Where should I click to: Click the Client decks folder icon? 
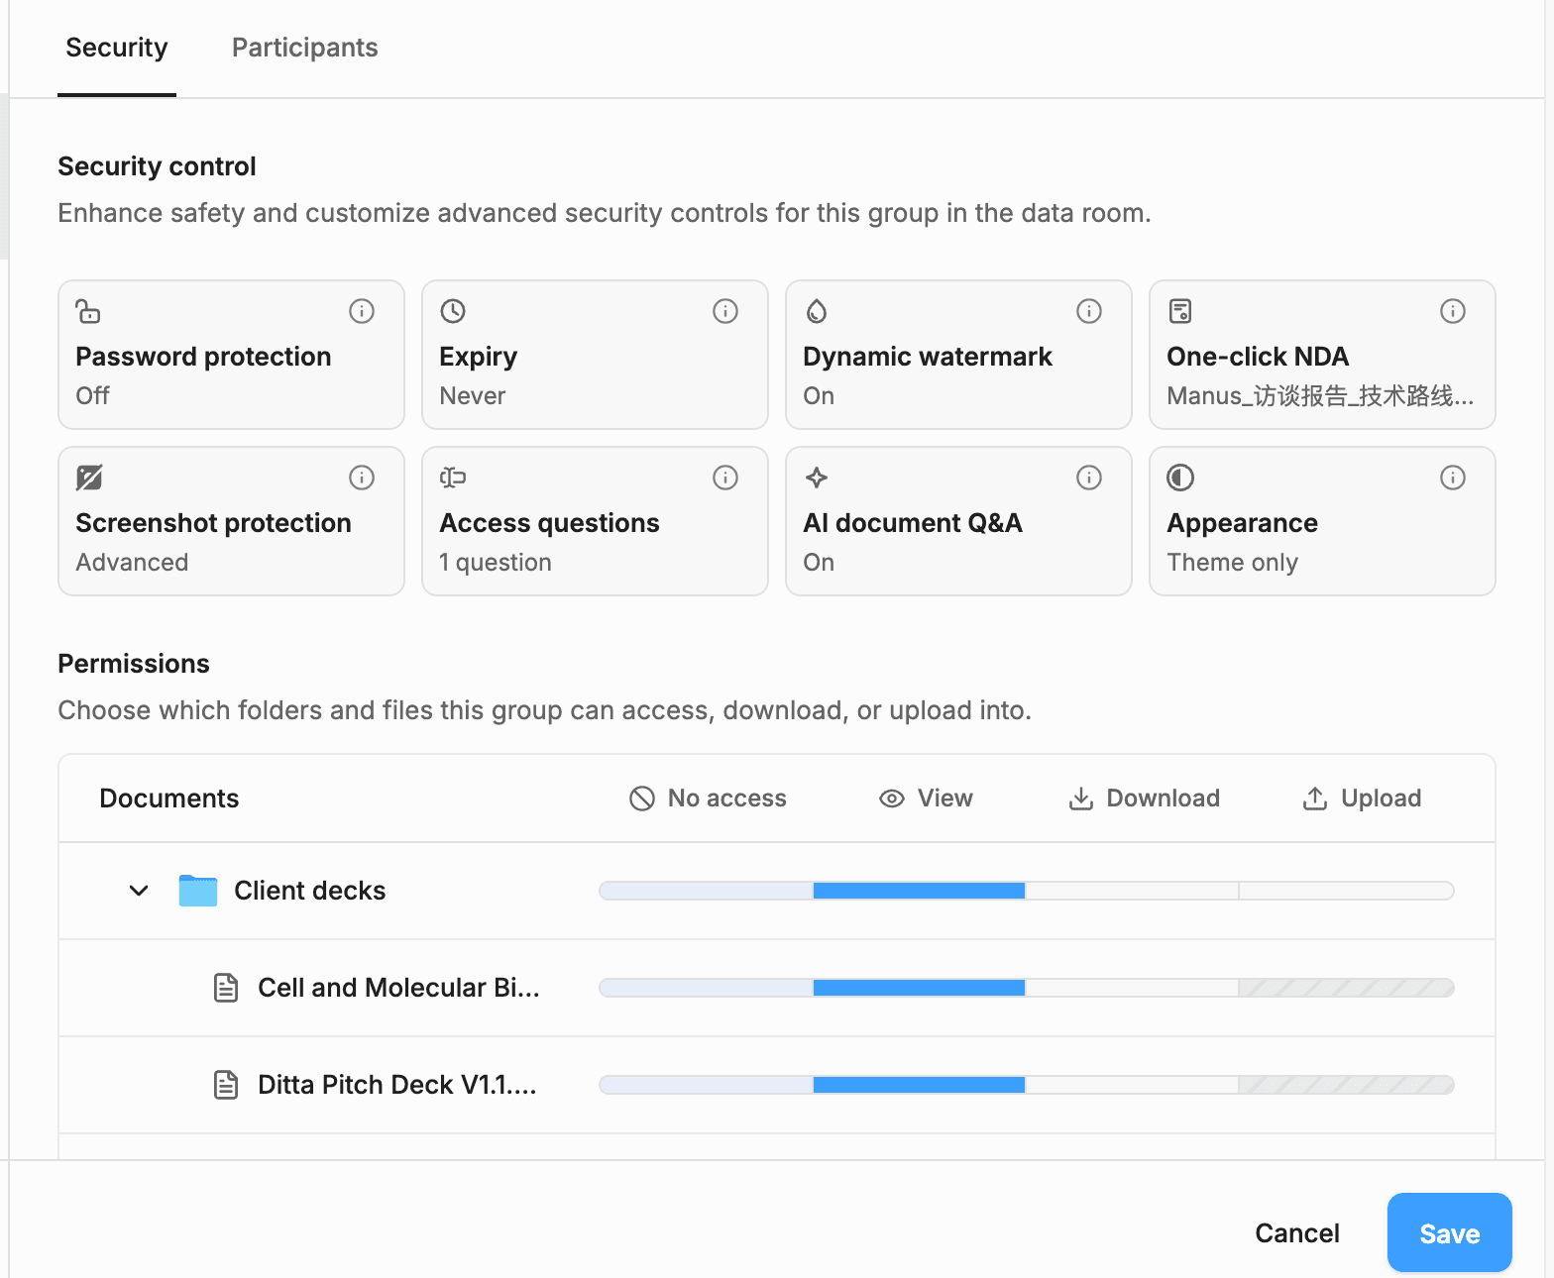point(198,891)
